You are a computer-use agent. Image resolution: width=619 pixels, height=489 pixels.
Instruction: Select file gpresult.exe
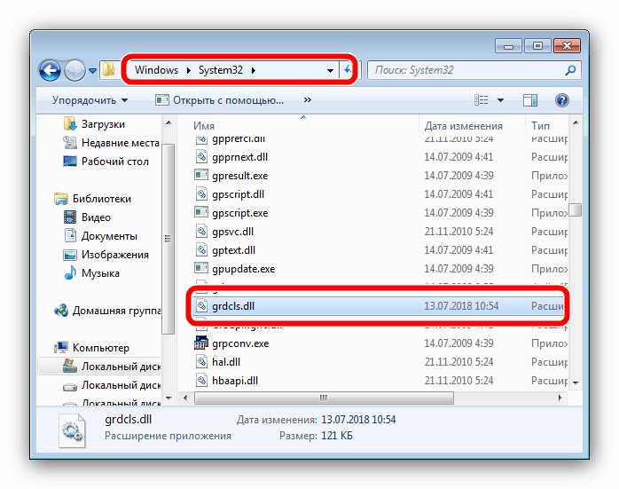[x=379, y=176]
